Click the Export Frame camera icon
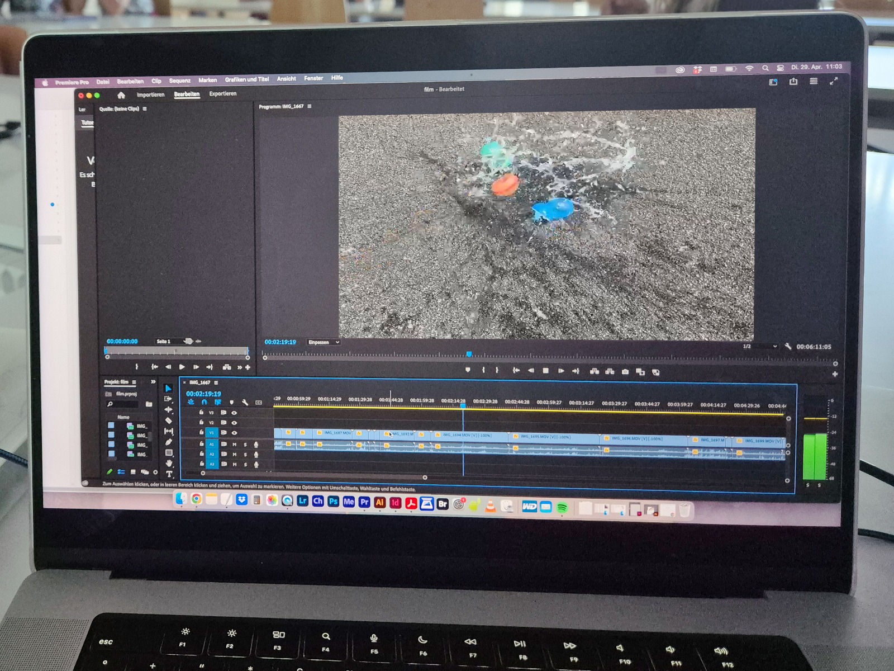894x671 pixels. (625, 371)
